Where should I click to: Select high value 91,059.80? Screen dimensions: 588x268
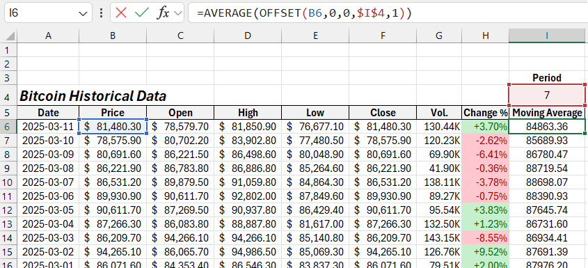pyautogui.click(x=248, y=182)
